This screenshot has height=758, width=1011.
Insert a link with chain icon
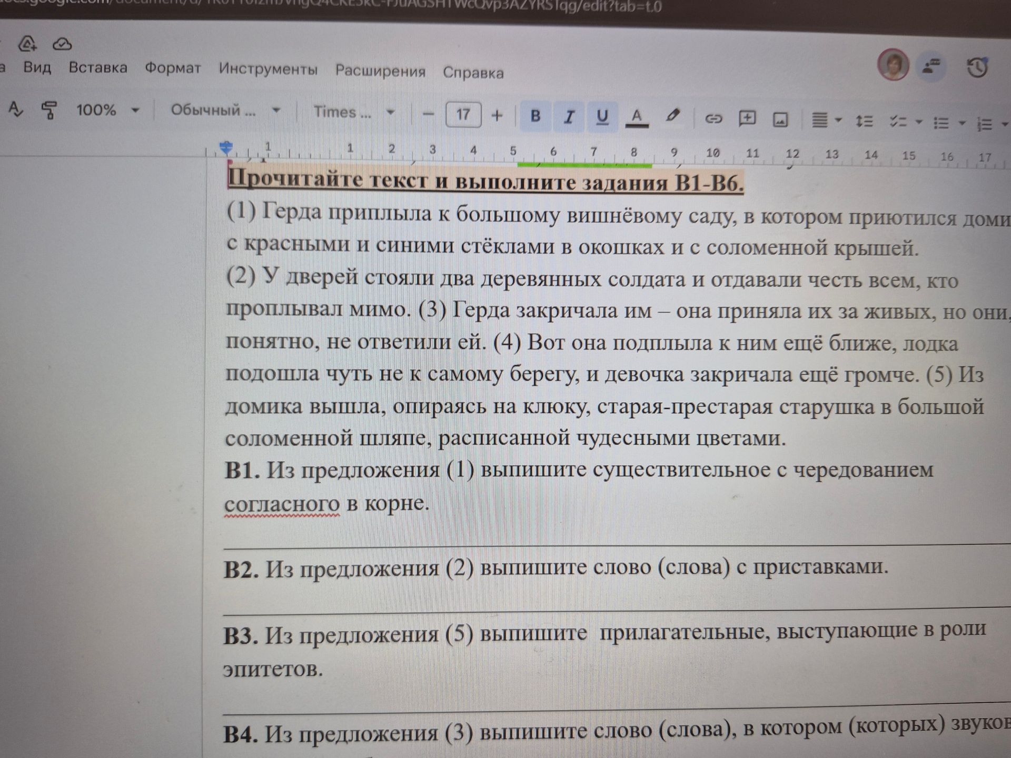tap(713, 119)
